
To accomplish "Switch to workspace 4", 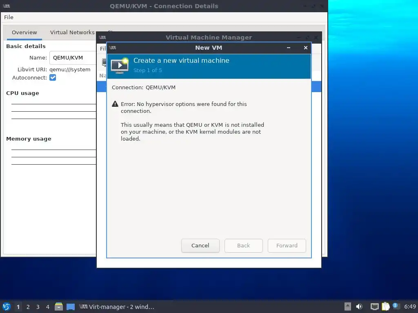I will pos(48,307).
